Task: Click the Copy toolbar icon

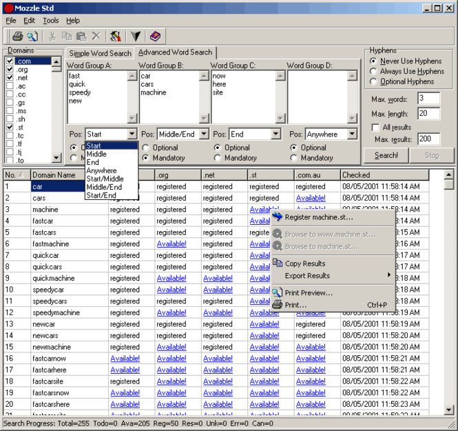Action: [x=67, y=37]
